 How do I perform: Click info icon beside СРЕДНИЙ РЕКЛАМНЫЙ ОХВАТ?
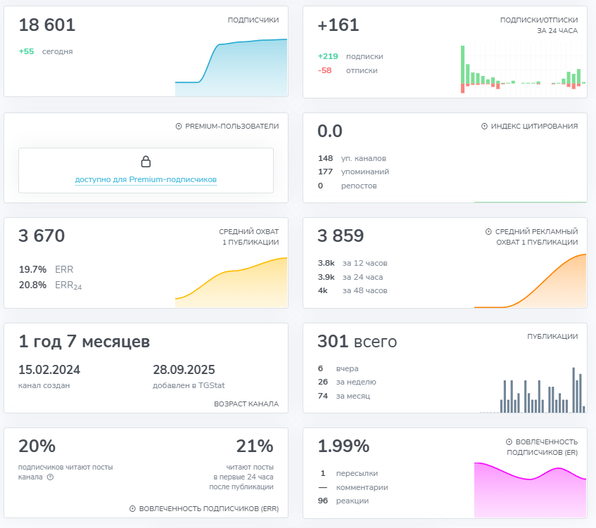(x=488, y=231)
